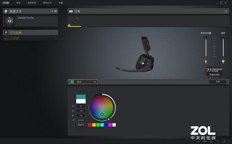Open the lighting effect type dropdown

[83, 82]
